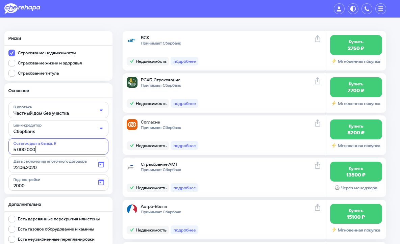Share the Согласие offer via share icon
The width and height of the screenshot is (400, 244).
click(x=317, y=123)
